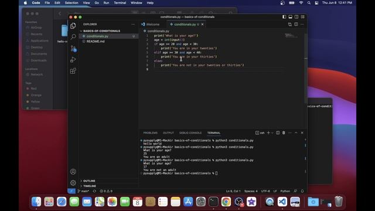Click the open changes icon in editor toolbar
Image resolution: width=375 pixels, height=211 pixels.
point(290,24)
